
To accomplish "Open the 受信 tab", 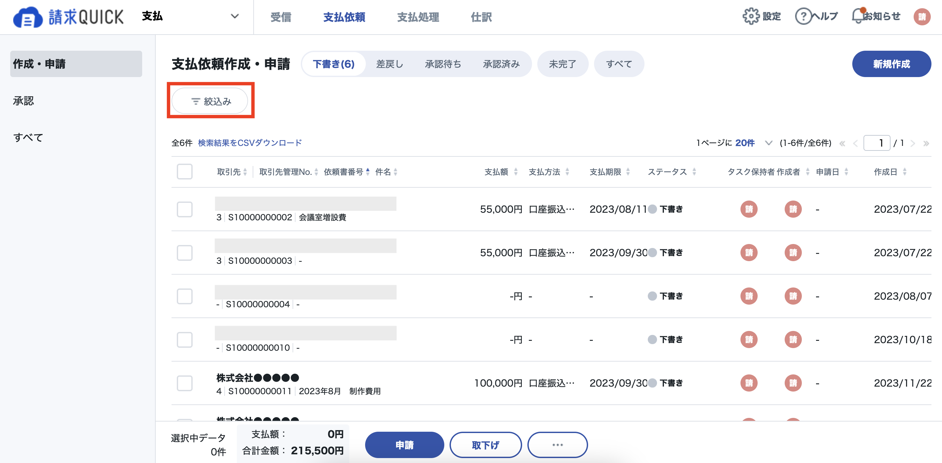I will (280, 17).
